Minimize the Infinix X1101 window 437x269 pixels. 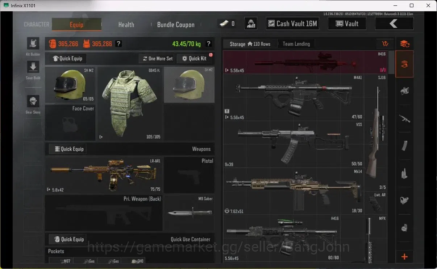tap(395, 5)
